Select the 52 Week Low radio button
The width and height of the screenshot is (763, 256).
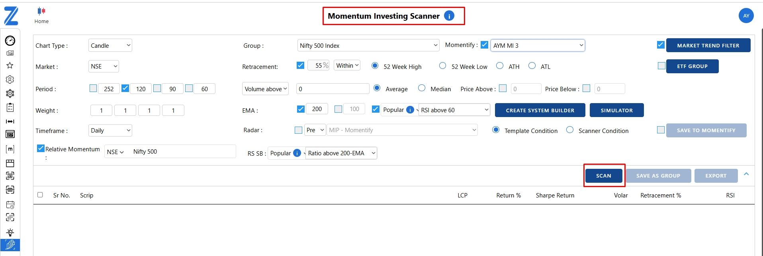(x=442, y=66)
